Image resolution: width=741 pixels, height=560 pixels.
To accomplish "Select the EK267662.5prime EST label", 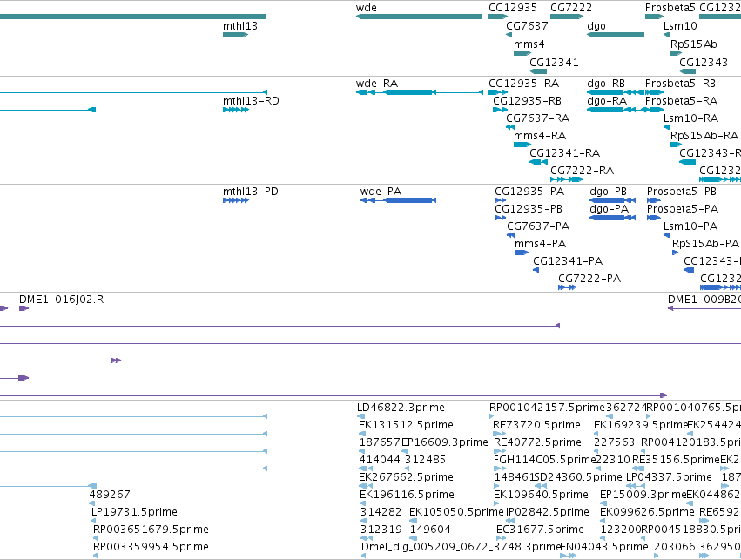I will (x=406, y=477).
